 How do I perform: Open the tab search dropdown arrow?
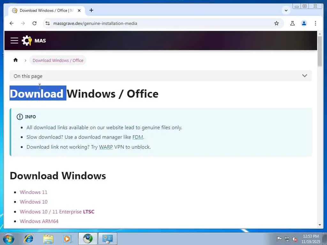coord(286,10)
